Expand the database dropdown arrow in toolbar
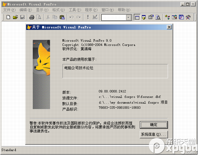The height and width of the screenshot is (155, 198). coord(128,17)
